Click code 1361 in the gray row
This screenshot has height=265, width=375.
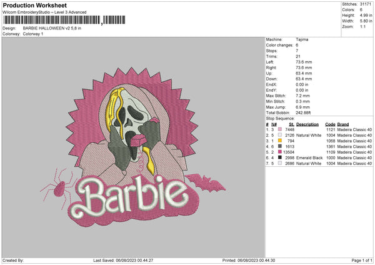point(331,147)
